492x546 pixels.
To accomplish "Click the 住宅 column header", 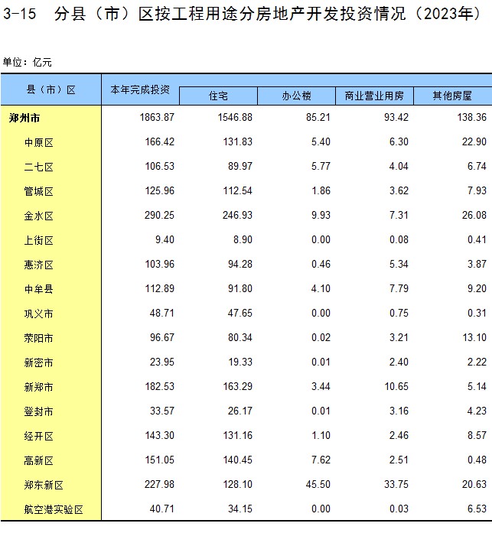I will pyautogui.click(x=218, y=96).
